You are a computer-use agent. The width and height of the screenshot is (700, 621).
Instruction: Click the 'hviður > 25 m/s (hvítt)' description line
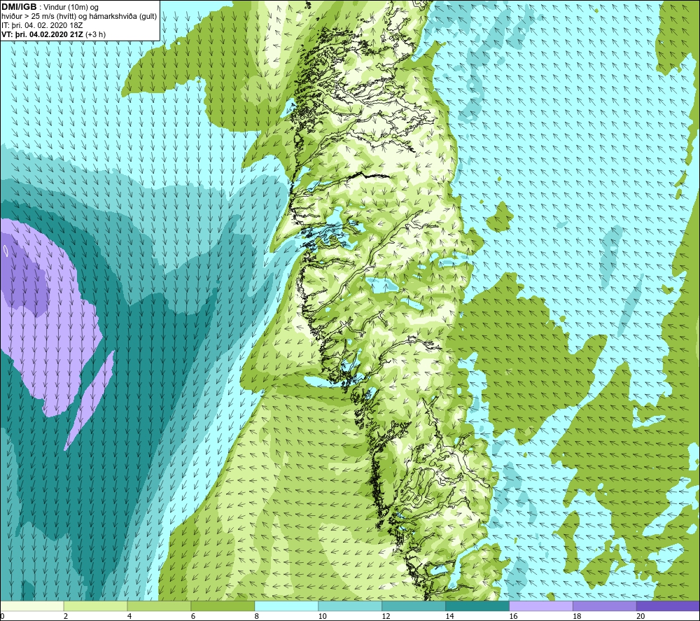click(x=79, y=16)
